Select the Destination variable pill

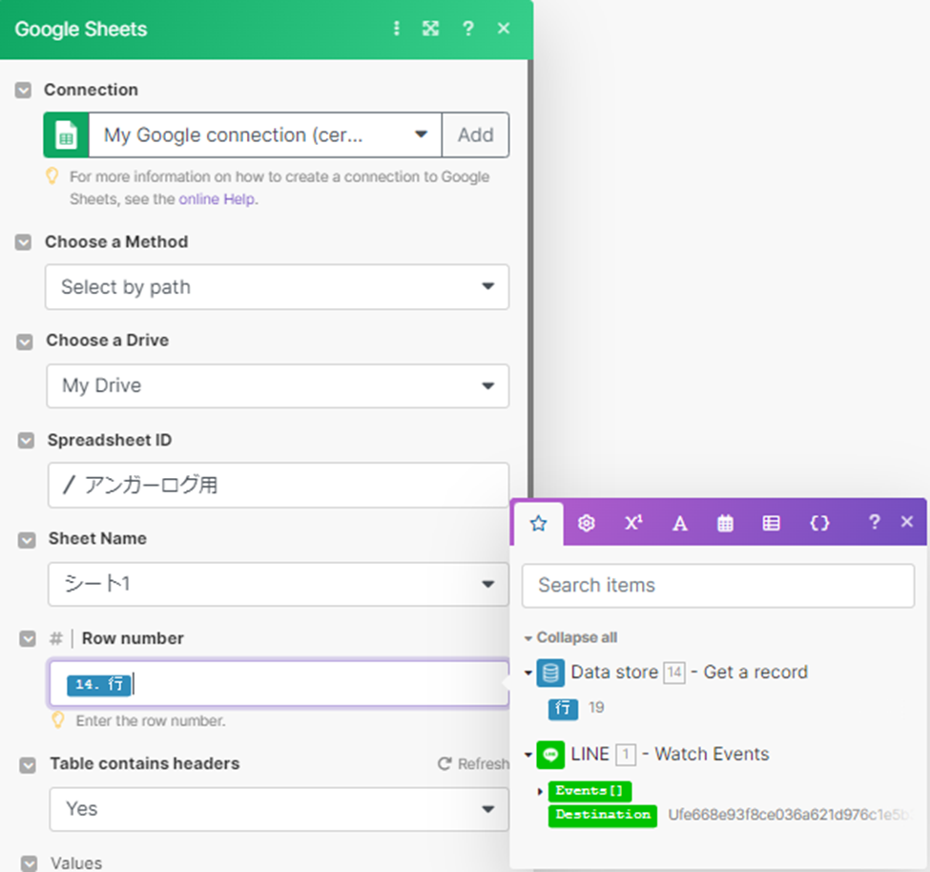pos(603,815)
